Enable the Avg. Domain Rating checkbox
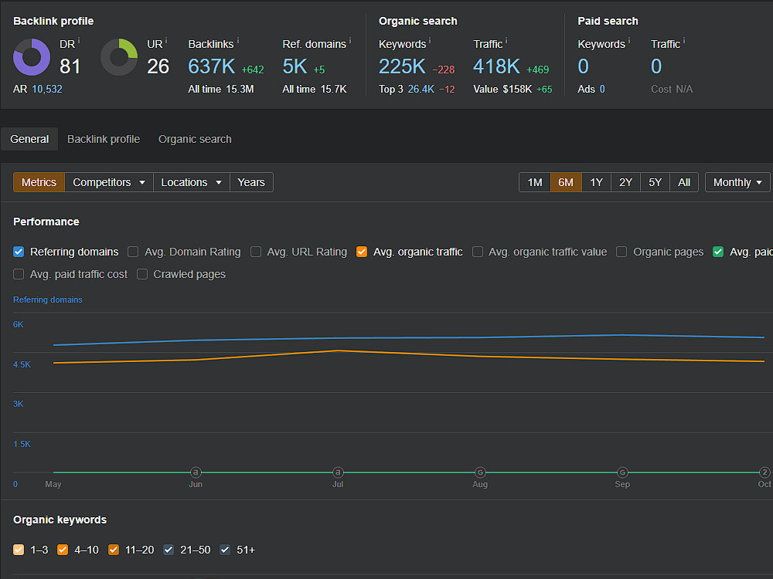This screenshot has height=579, width=773. pyautogui.click(x=133, y=252)
